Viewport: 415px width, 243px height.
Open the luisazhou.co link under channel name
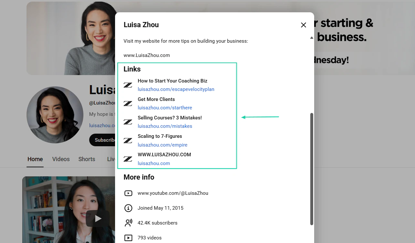[102, 126]
